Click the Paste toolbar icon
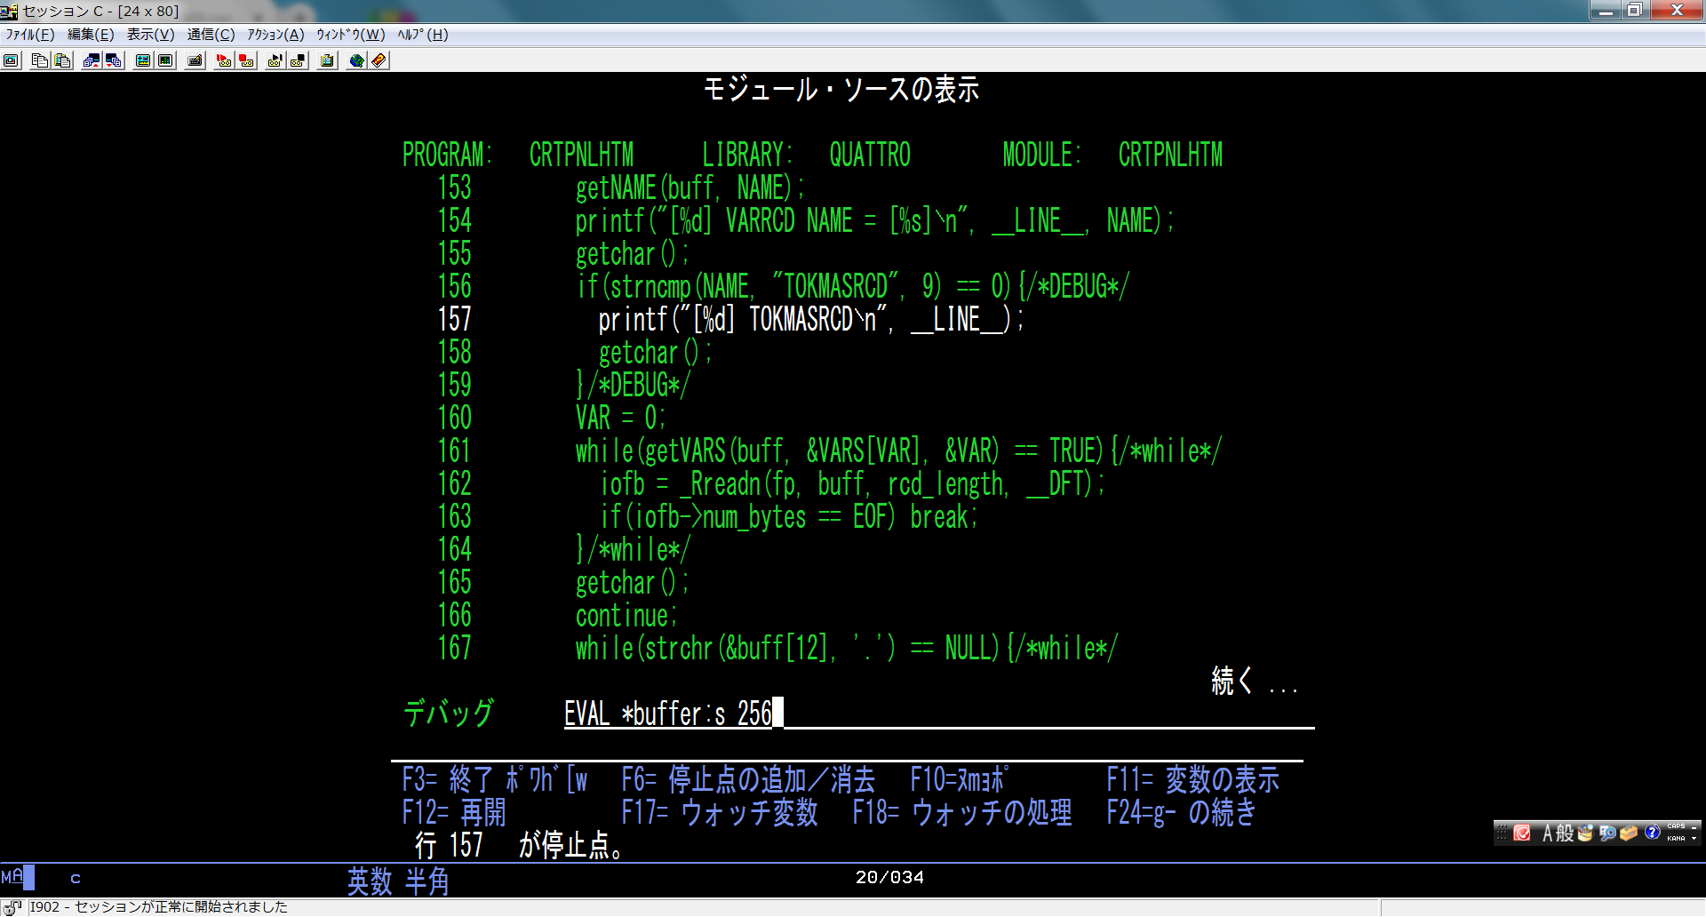Screen dimensions: 1706x917 (62, 60)
